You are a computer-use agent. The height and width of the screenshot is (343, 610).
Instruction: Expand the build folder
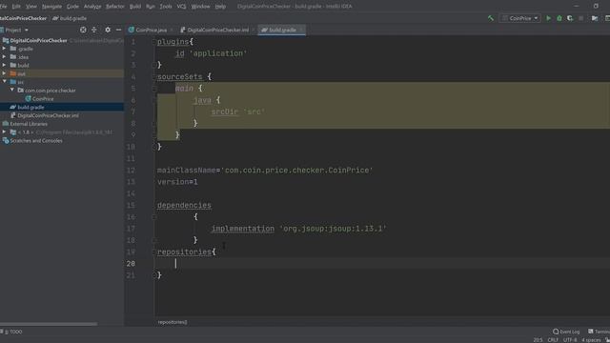[x=4, y=65]
